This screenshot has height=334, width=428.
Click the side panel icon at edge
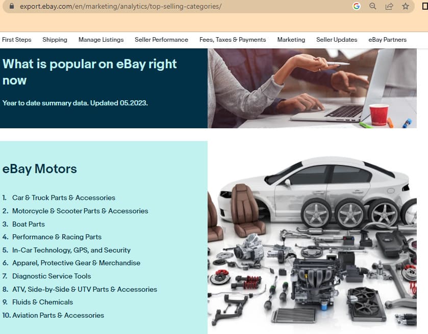click(x=425, y=6)
